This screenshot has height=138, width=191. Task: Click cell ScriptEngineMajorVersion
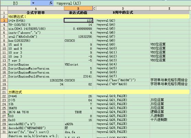36,69
